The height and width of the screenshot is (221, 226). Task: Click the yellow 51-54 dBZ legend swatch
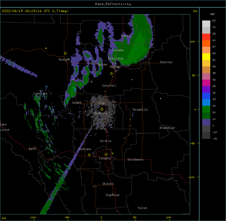[206, 56]
